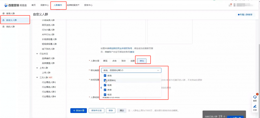Collapse the 转化维度 dropdown
Viewport: 260px width, 118px height.
point(131,70)
